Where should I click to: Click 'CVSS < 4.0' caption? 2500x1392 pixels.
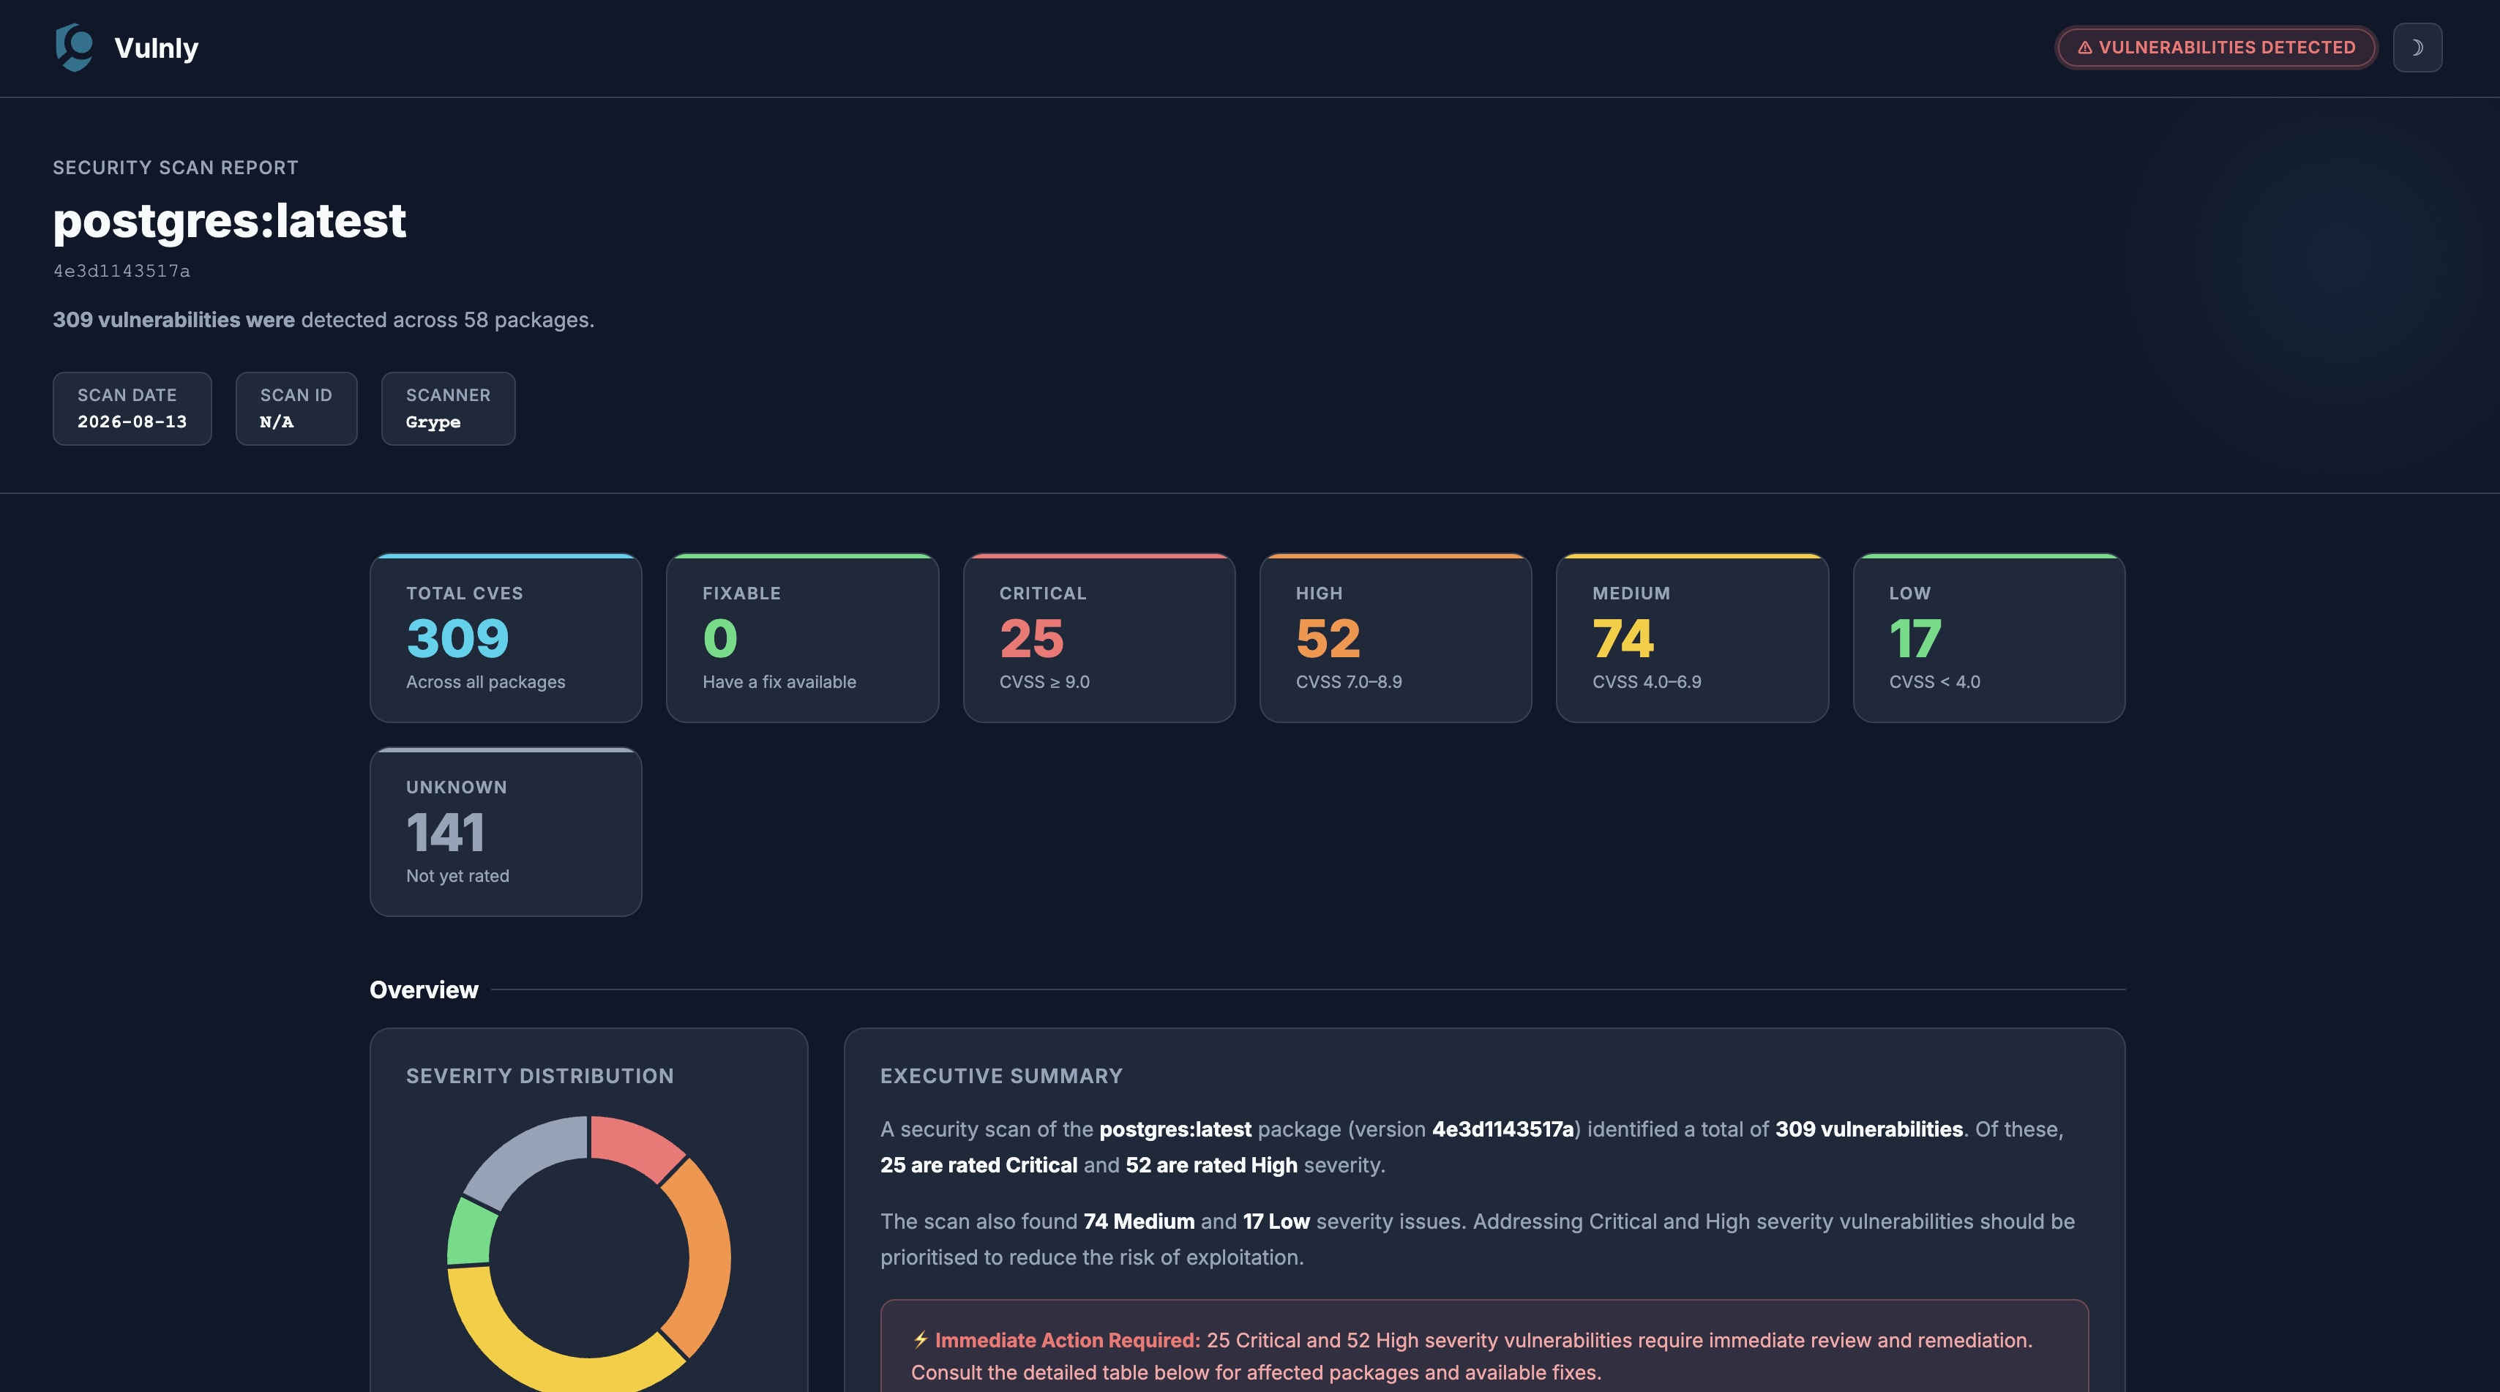[x=1935, y=682]
